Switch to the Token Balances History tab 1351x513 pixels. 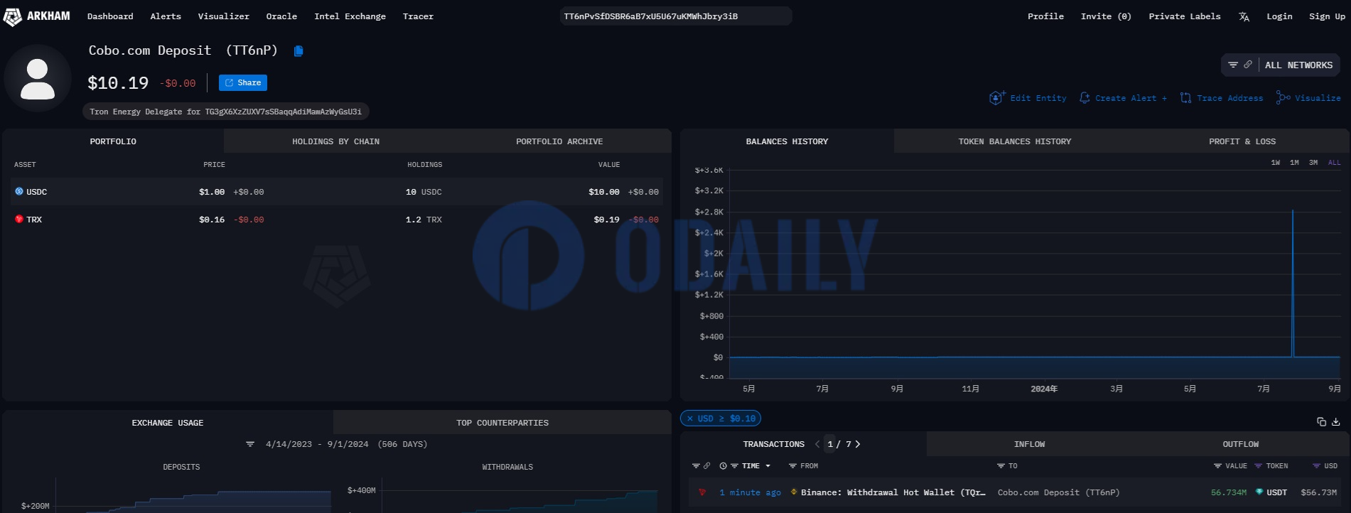[x=1015, y=141]
